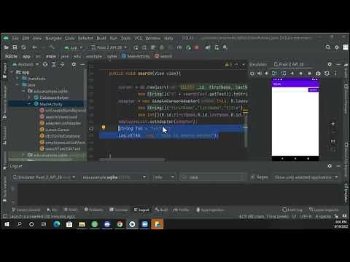Image resolution: width=350 pixels, height=262 pixels.
Task: Click the Profile app toolbar icon
Action: coord(179,47)
